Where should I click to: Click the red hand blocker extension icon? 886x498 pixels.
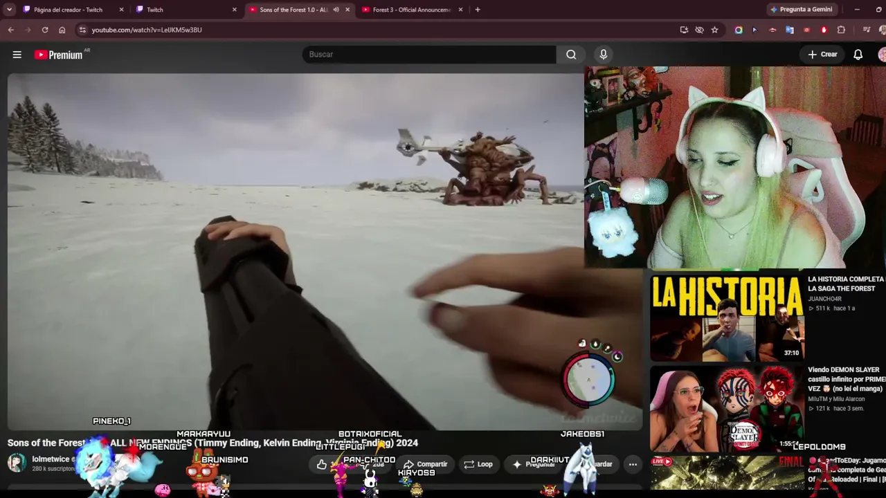pyautogui.click(x=824, y=30)
